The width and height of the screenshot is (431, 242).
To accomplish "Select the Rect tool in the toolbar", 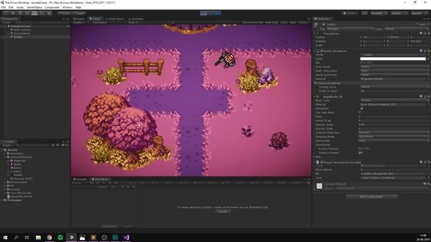I will [34, 13].
